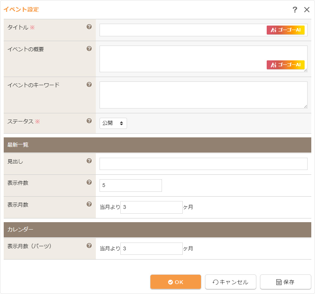
Task: Open dialog help question mark at top
Action: tap(295, 10)
